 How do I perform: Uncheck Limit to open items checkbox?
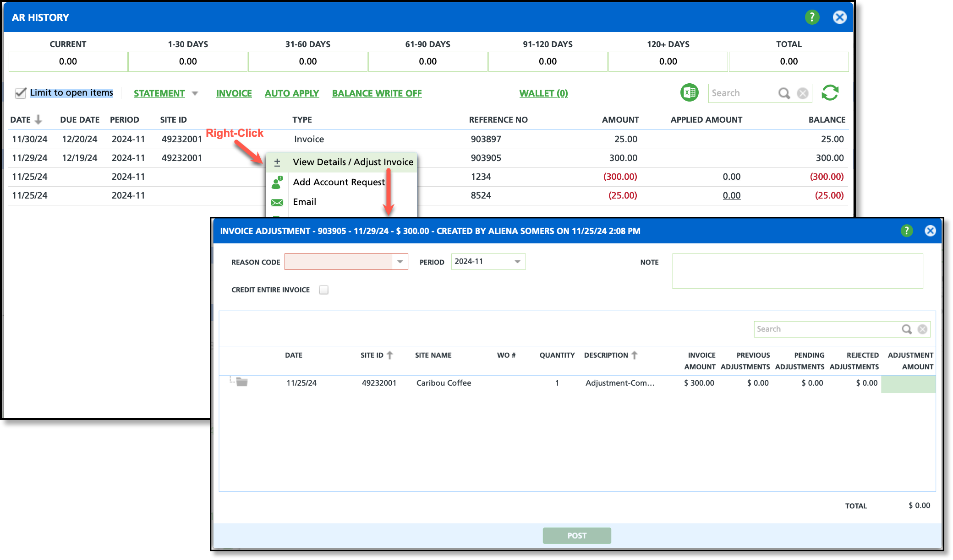pyautogui.click(x=21, y=93)
